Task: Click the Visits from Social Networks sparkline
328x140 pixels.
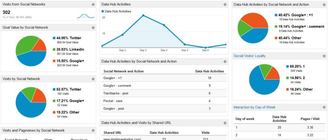Action: (x=85, y=16)
